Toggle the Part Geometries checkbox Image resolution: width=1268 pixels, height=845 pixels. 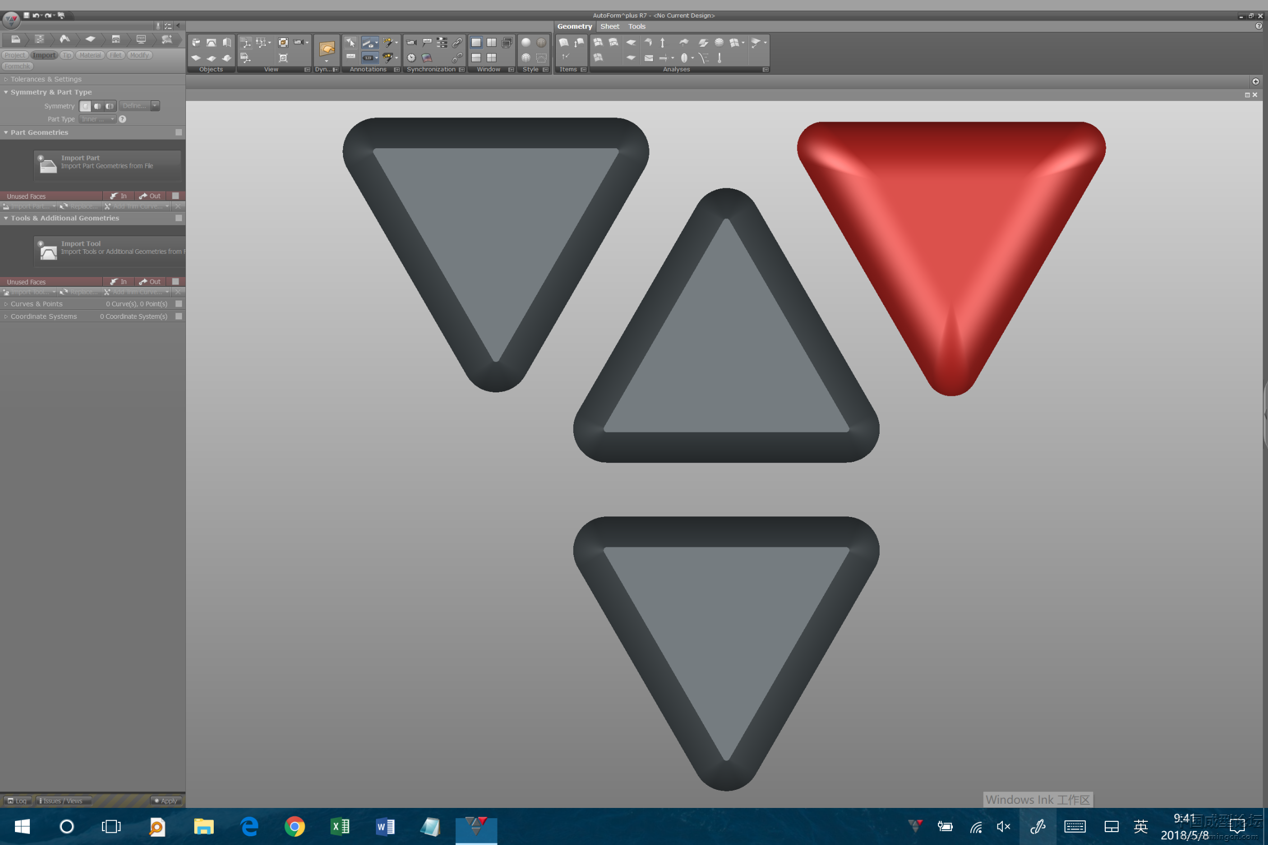178,132
